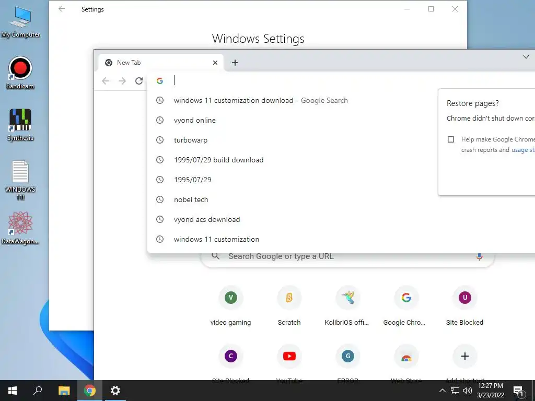
Task: Open the video gaming shortcut
Action: [x=230, y=306]
